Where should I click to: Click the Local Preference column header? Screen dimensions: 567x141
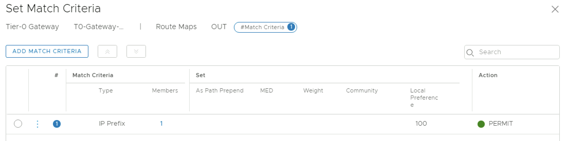pos(424,98)
